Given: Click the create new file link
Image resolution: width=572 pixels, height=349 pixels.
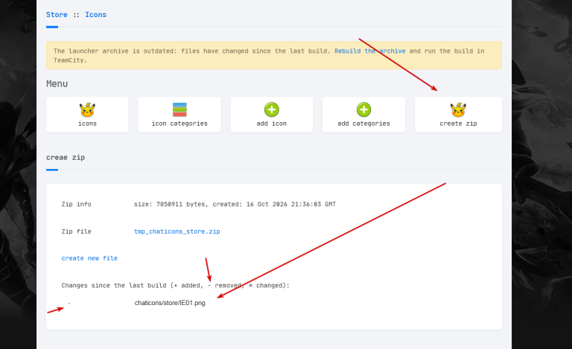Looking at the screenshot, I should (89, 258).
